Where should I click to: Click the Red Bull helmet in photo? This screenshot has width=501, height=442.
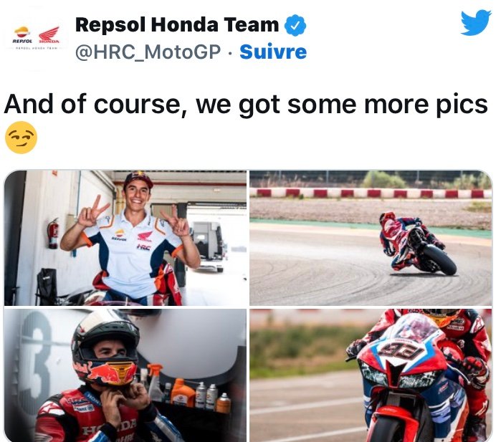[105, 350]
